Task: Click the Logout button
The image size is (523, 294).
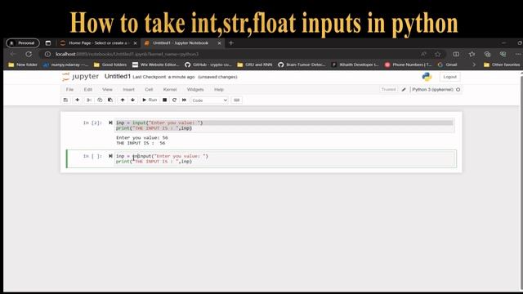Action: 449,77
